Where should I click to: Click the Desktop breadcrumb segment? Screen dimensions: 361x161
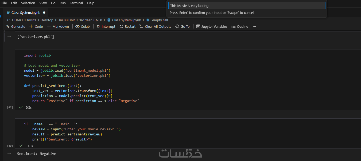coord(47,20)
